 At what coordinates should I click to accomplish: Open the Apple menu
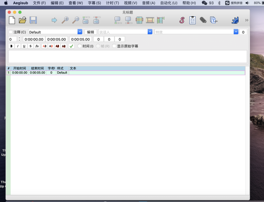click(x=6, y=3)
